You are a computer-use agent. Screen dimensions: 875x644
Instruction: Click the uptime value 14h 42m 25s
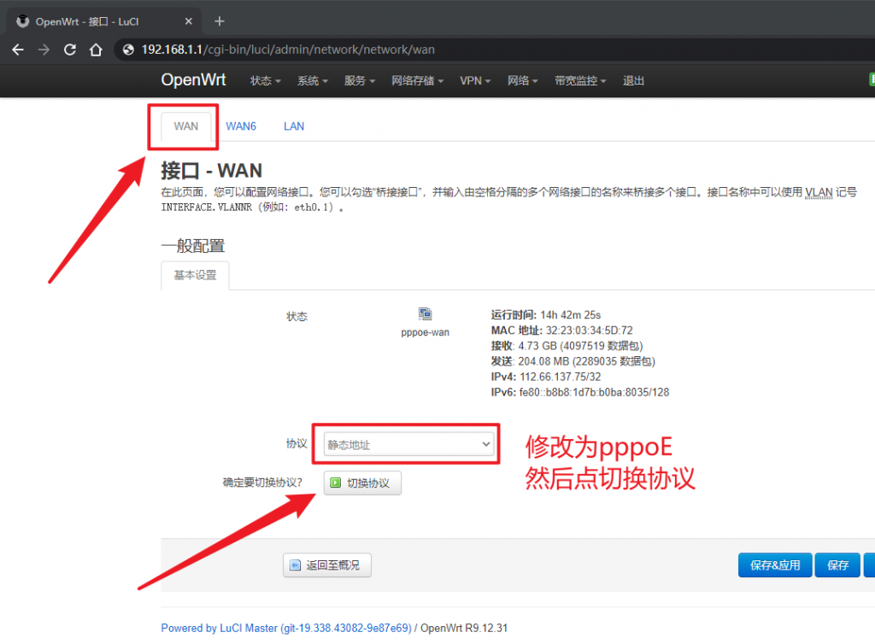[571, 315]
